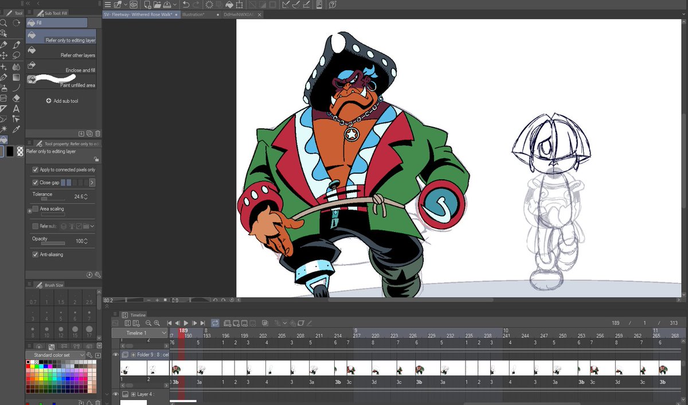This screenshot has width=688, height=405.
Task: Click the wrench icon in Tool property
Action: click(98, 275)
